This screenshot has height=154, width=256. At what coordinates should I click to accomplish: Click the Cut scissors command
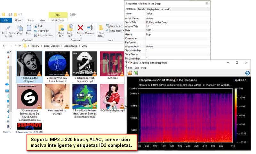tap(38, 26)
